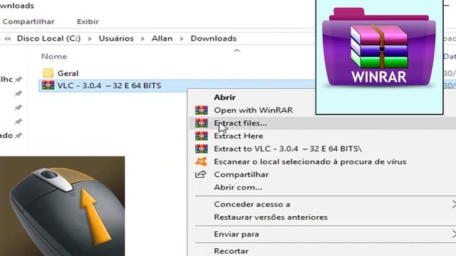Click WinRAR icon beside Extract to VLC
This screenshot has height=256, width=456.
(201, 149)
